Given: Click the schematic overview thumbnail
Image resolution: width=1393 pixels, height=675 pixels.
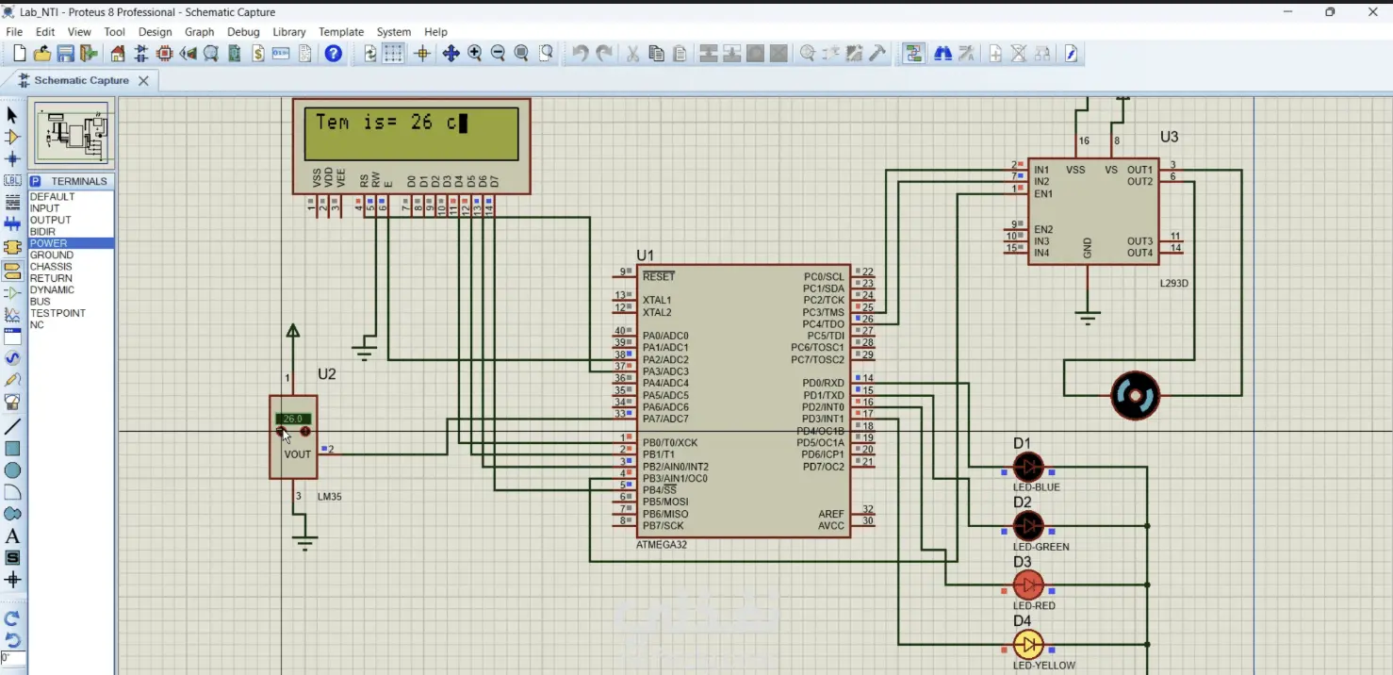Looking at the screenshot, I should 72,134.
